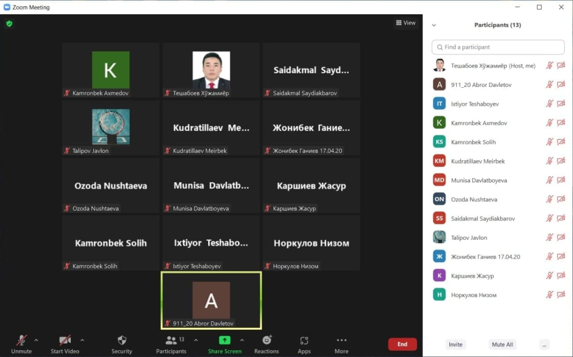Image resolution: width=573 pixels, height=357 pixels.
Task: Toggle the Participants panel from toolbar
Action: 170,344
